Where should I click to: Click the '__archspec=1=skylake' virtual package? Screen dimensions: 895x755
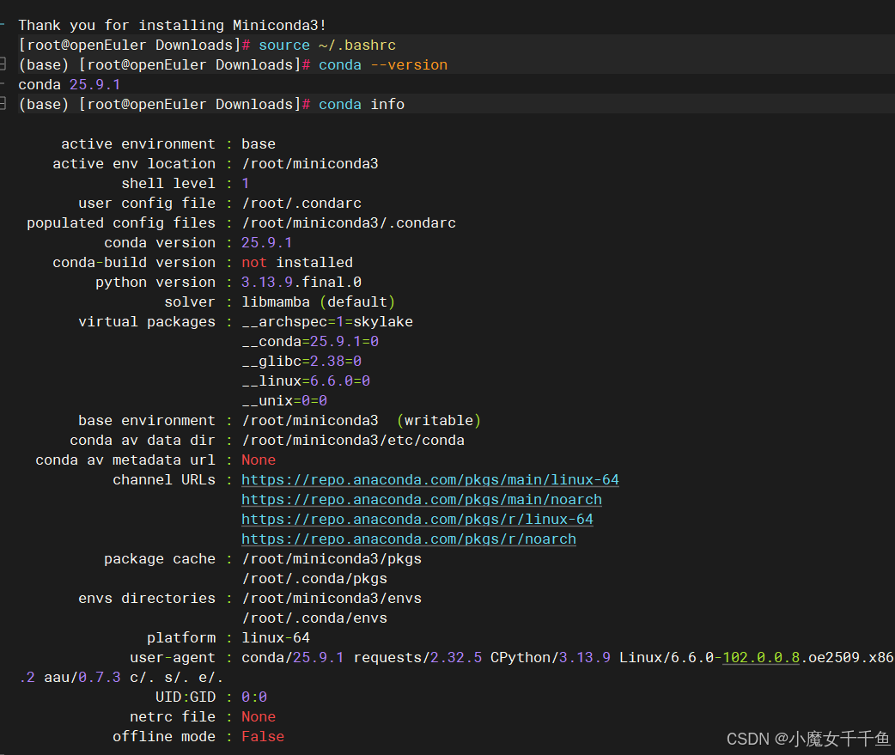(x=327, y=322)
